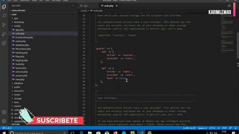Open the Accounts menu icon
239x134 pixels.
coord(4,112)
